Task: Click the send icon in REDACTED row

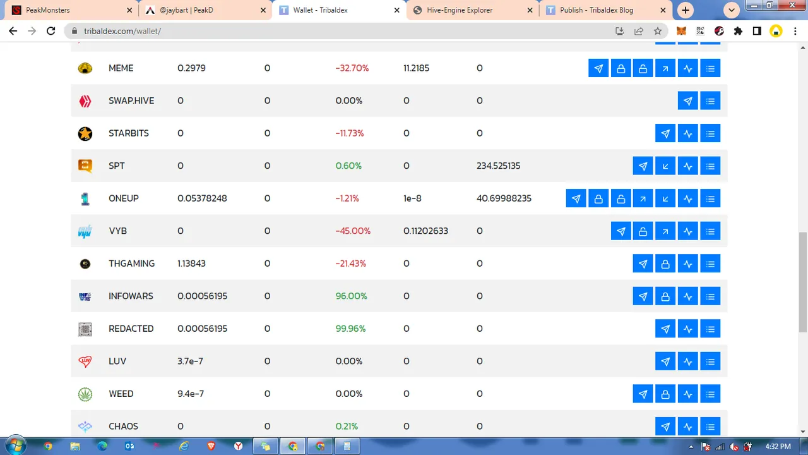Action: (665, 329)
